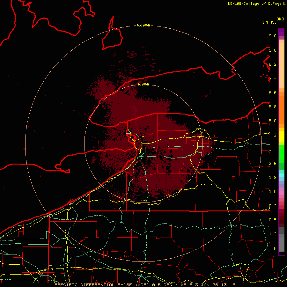Click the 50 NMI range ring label
Image resolution: width=287 pixels, height=287 pixels.
point(143,84)
